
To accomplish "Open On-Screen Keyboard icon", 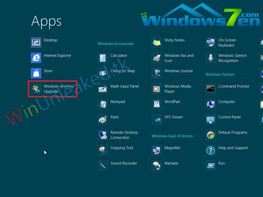I will pos(211,43).
